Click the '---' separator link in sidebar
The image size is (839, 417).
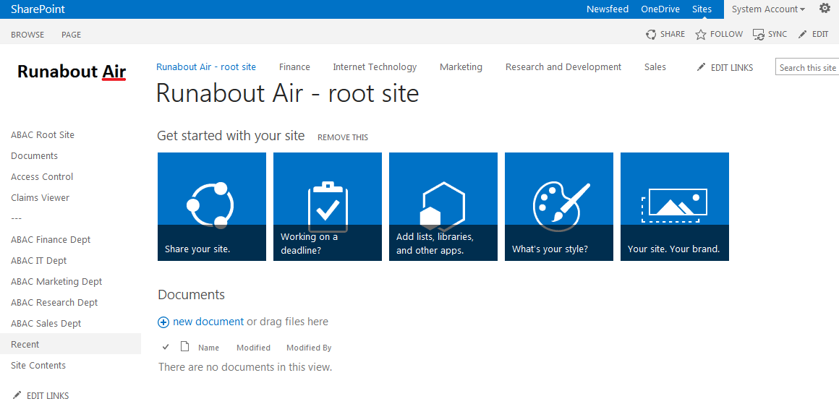tap(16, 218)
